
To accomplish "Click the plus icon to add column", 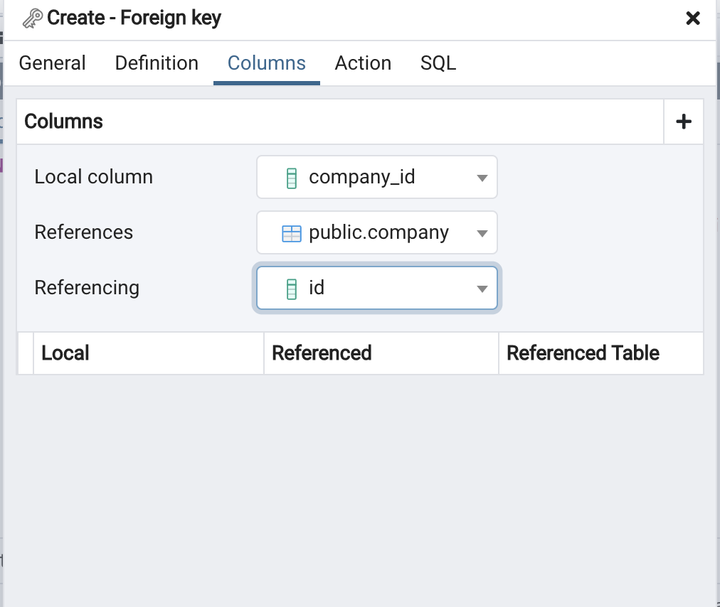I will (683, 122).
